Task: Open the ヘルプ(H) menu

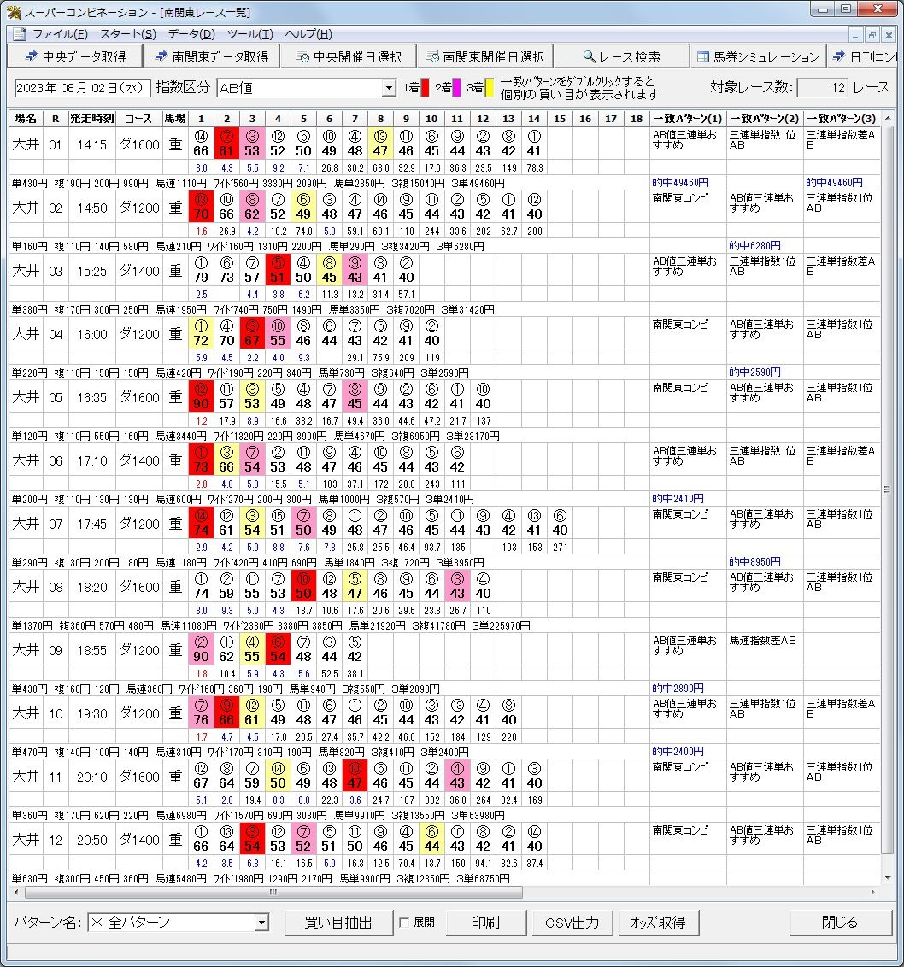Action: [308, 34]
